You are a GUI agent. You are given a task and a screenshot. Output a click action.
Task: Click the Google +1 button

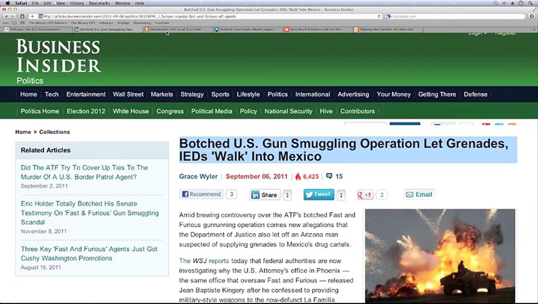[x=365, y=195]
